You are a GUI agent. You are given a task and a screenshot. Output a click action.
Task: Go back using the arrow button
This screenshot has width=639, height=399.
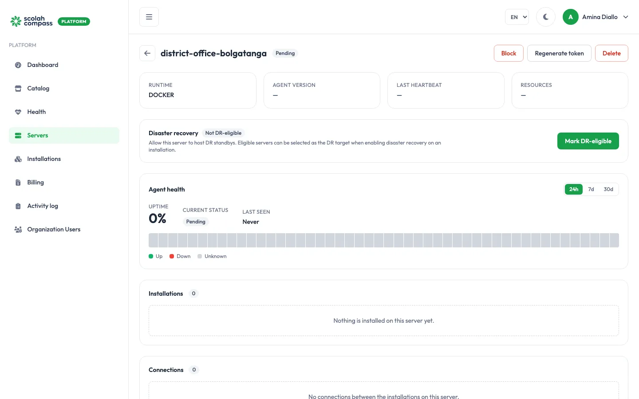(147, 53)
